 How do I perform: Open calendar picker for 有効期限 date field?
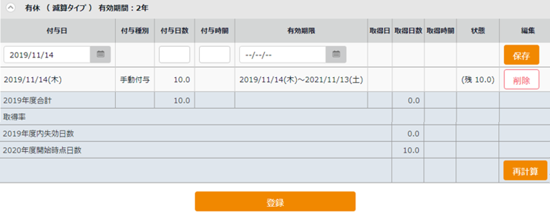(336, 55)
